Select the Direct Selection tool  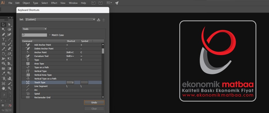[10, 24]
